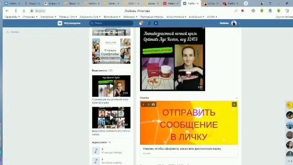Viewport: 293px width, 165px height.
Task: Open the sixth bookmarks bar folder
Action: tap(112, 17)
